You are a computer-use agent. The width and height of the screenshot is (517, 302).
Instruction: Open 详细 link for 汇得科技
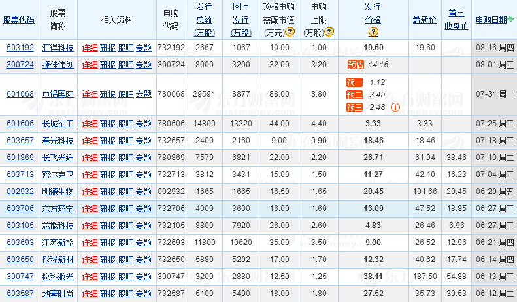pos(90,48)
